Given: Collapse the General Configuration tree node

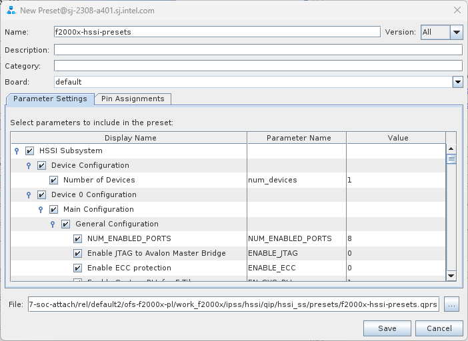Looking at the screenshot, I should (x=53, y=224).
